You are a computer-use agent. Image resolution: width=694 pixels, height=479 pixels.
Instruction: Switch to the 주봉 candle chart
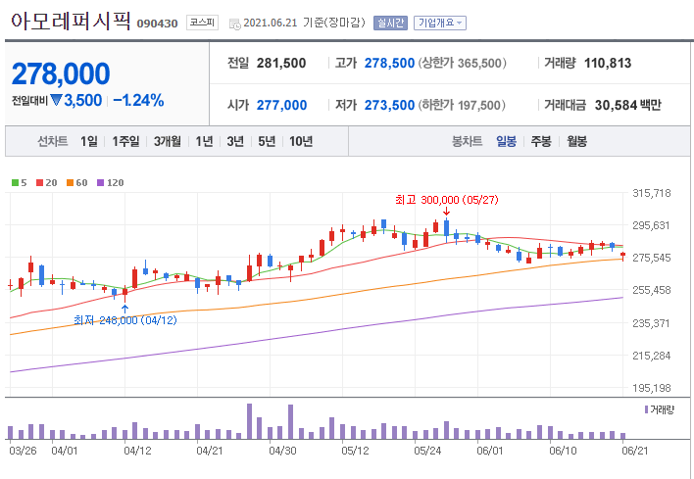coord(541,141)
